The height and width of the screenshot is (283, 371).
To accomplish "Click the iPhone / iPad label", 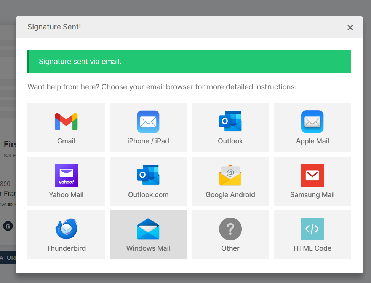I will [148, 141].
